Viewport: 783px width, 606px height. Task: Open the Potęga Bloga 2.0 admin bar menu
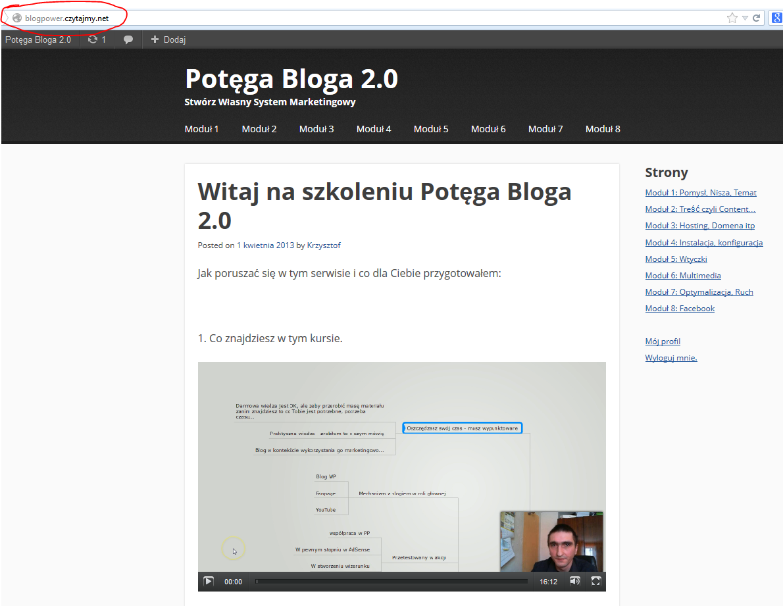[38, 39]
